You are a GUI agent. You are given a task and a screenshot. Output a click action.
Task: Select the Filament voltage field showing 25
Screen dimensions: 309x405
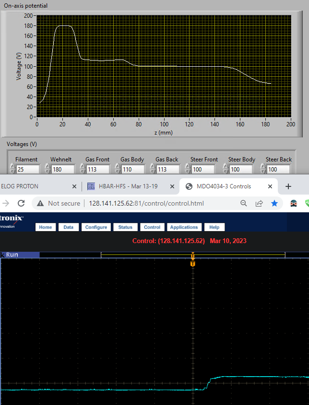(x=28, y=170)
